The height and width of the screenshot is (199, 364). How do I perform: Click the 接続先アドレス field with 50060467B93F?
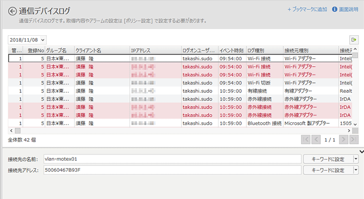point(172,170)
